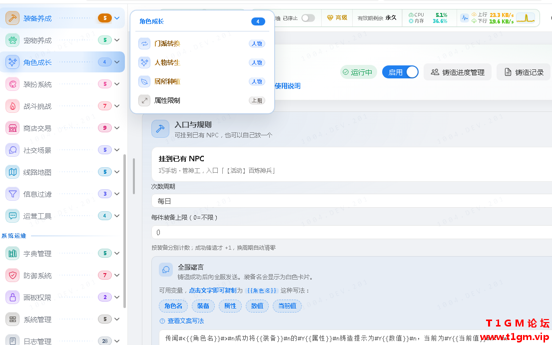
Task: Click the 使用说明 link
Action: point(288,86)
